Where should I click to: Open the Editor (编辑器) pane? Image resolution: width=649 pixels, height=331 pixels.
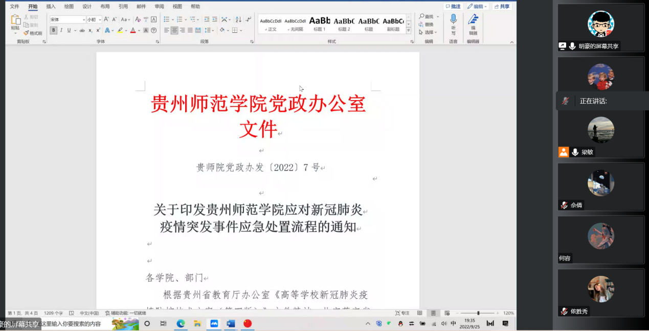473,24
